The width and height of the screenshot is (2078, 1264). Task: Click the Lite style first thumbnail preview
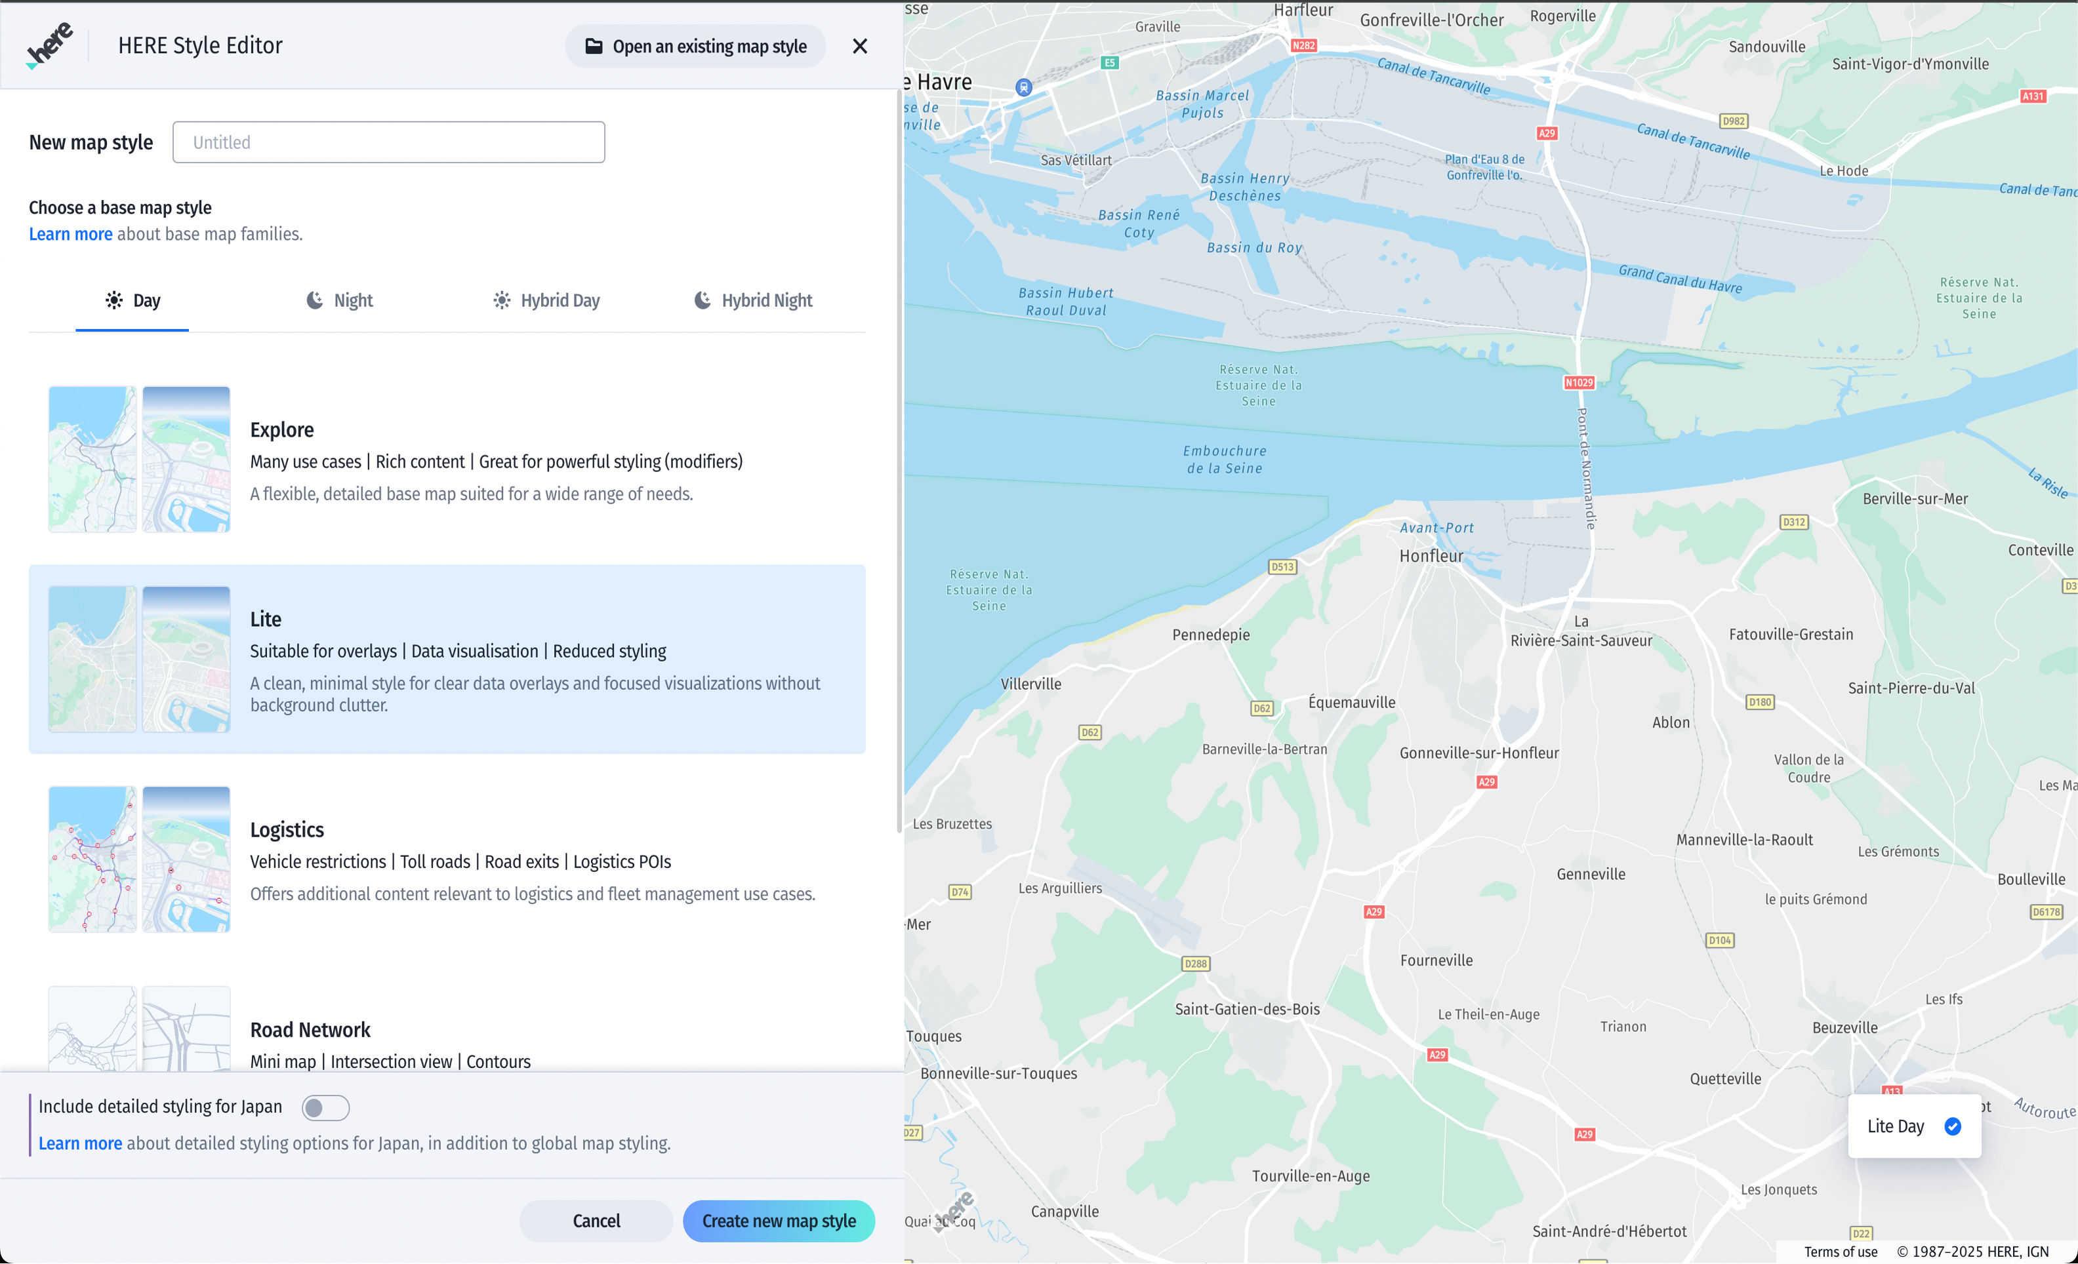[x=92, y=659]
